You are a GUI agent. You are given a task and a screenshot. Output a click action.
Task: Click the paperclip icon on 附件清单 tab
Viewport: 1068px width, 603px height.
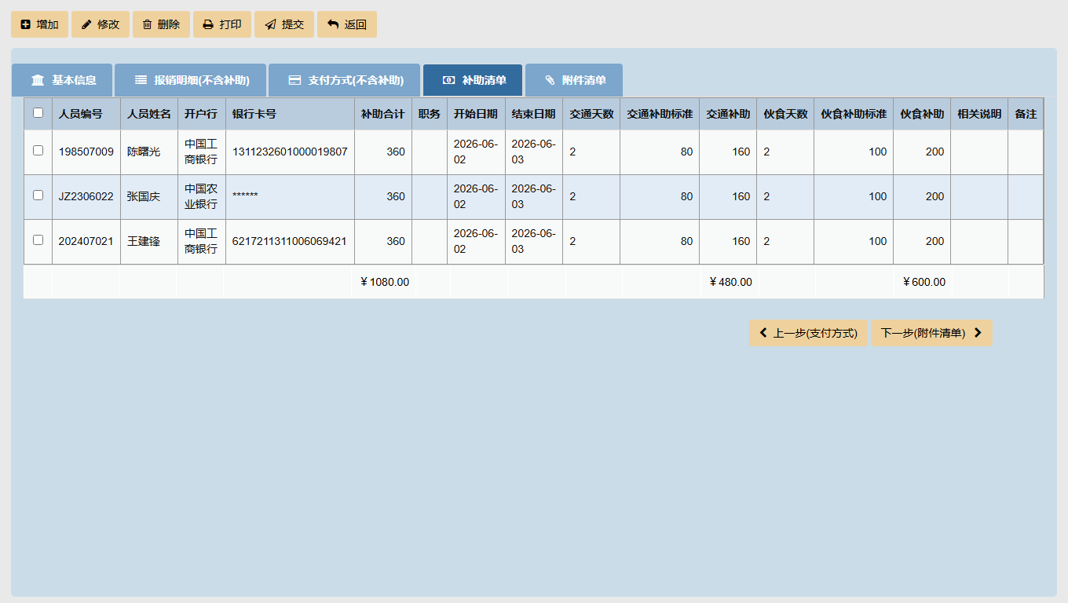coord(550,80)
